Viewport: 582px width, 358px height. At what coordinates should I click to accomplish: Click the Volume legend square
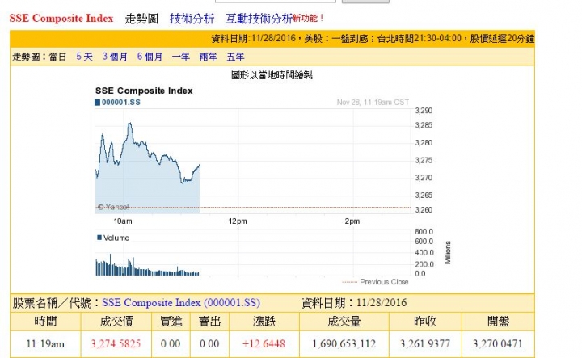pos(99,238)
